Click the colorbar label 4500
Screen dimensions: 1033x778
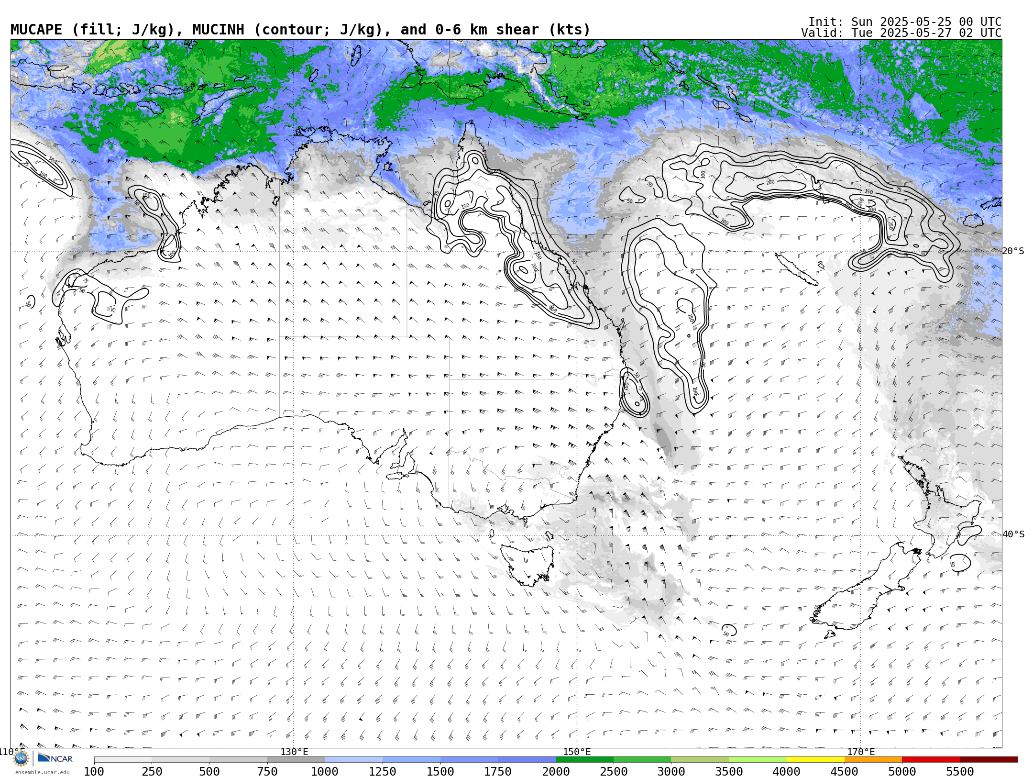(x=844, y=772)
